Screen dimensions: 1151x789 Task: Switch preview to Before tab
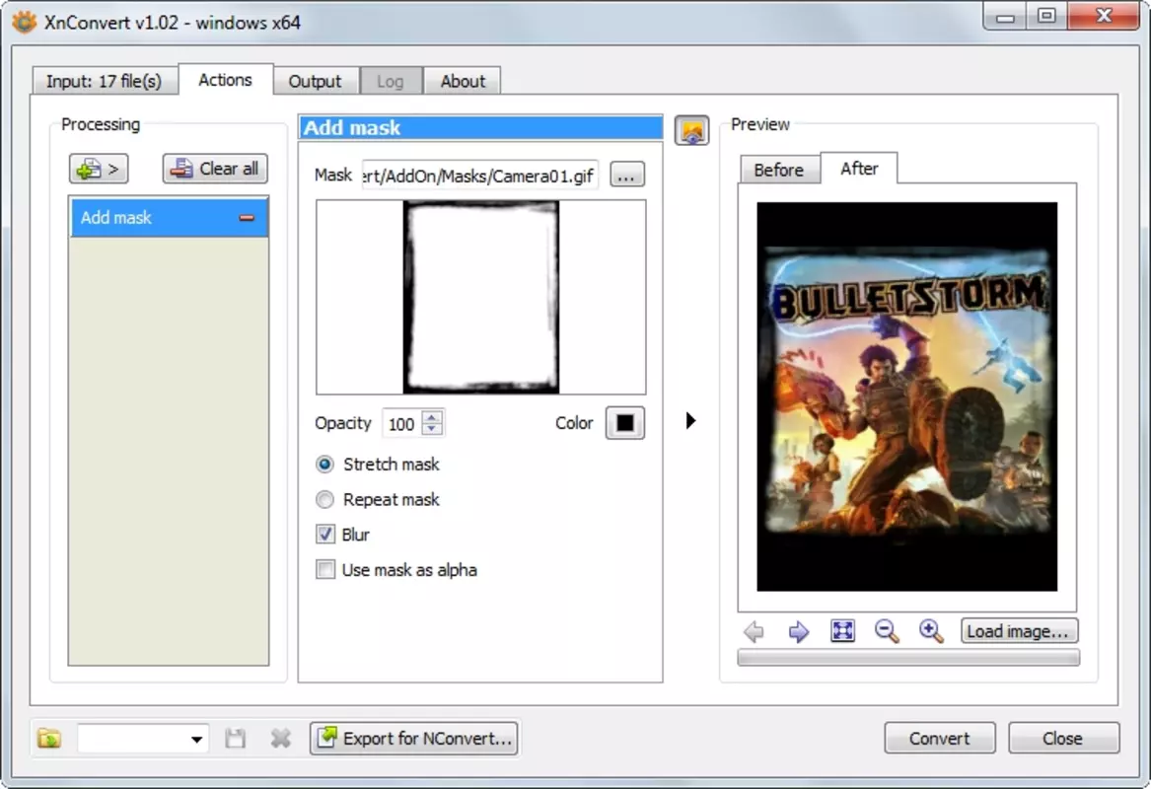(779, 170)
